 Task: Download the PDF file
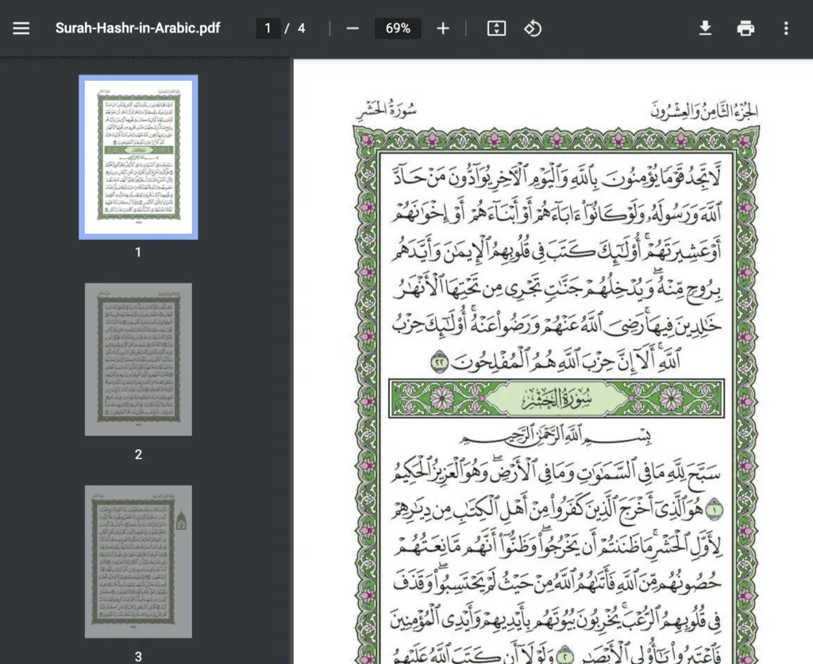point(705,28)
